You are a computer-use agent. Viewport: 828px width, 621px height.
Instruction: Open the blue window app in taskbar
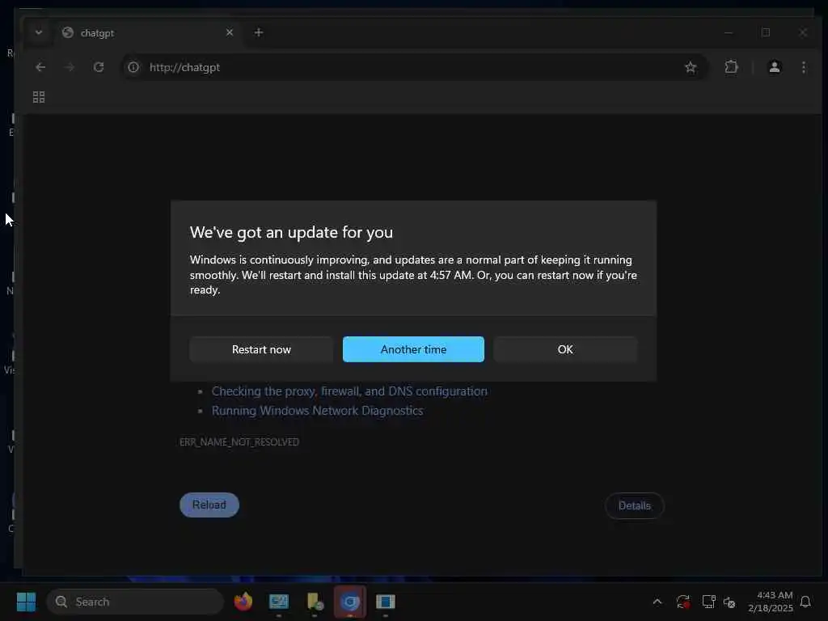386,602
